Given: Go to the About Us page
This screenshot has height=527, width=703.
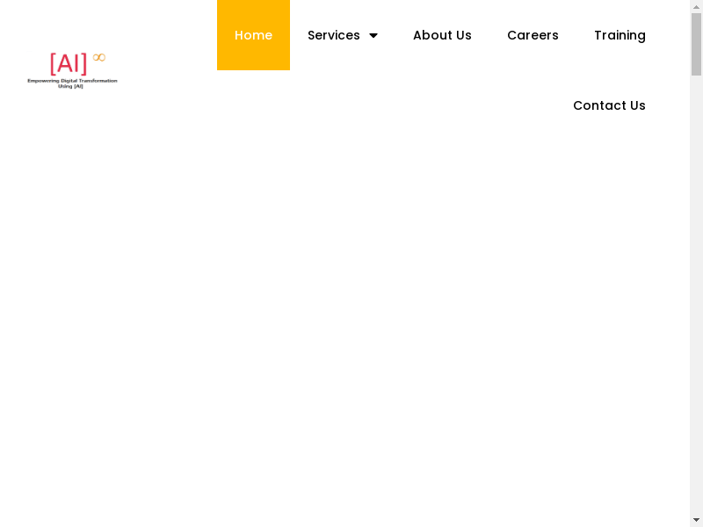Looking at the screenshot, I should (442, 35).
